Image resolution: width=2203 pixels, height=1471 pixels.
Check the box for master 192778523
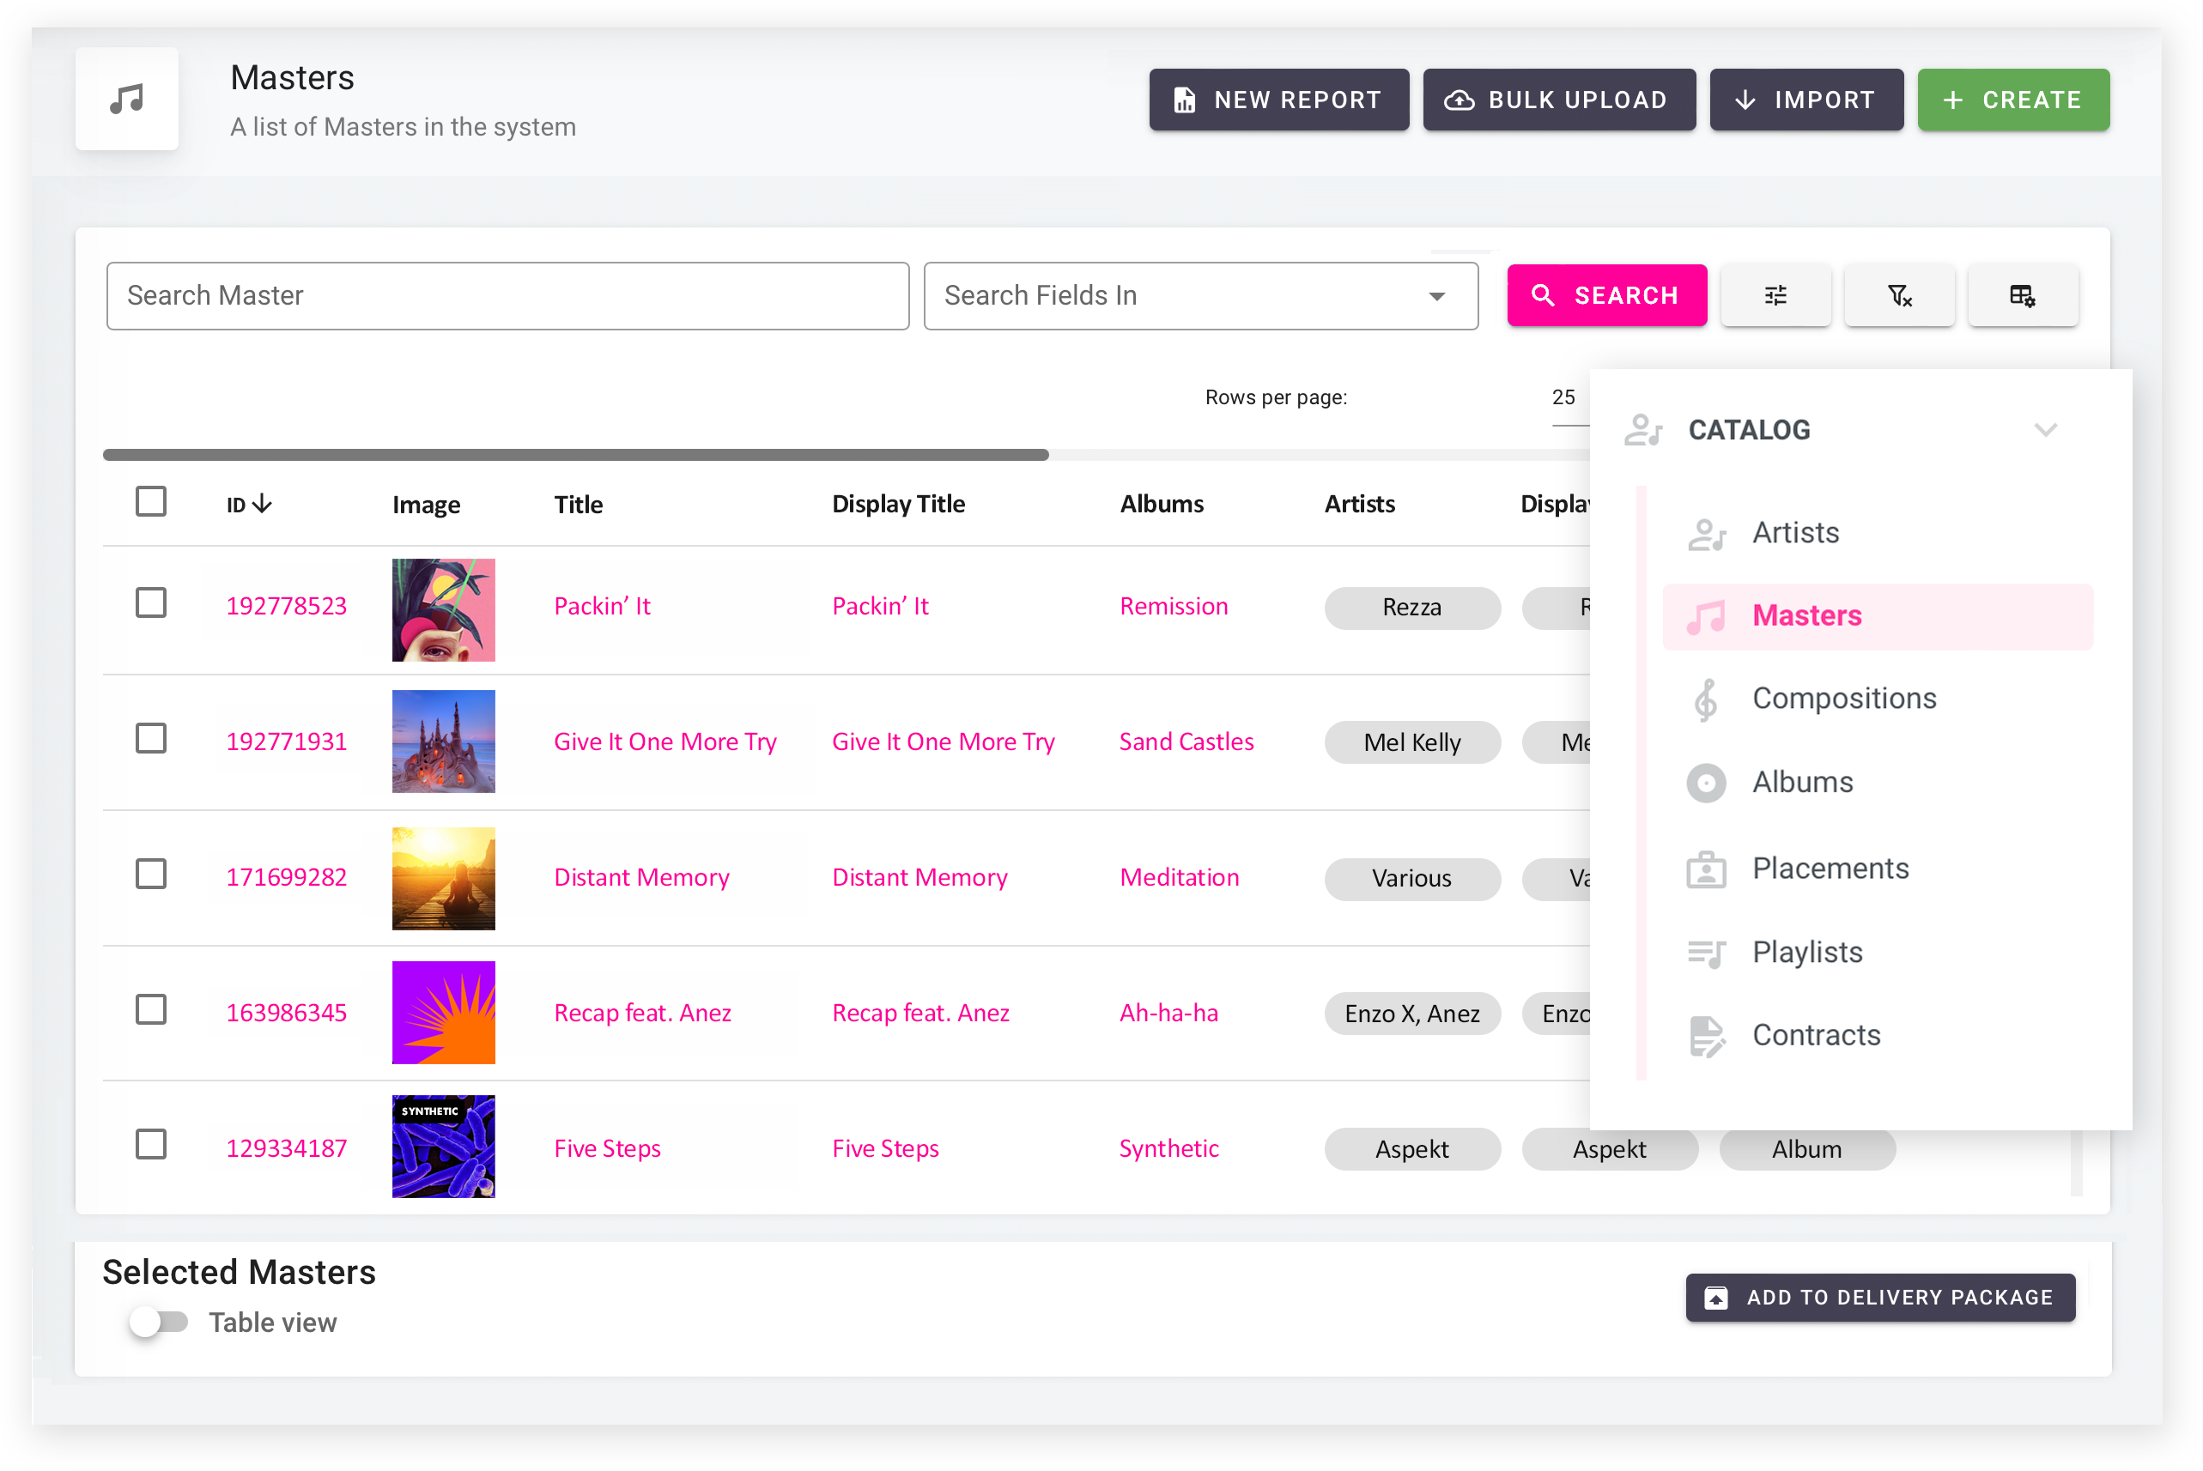pos(151,602)
